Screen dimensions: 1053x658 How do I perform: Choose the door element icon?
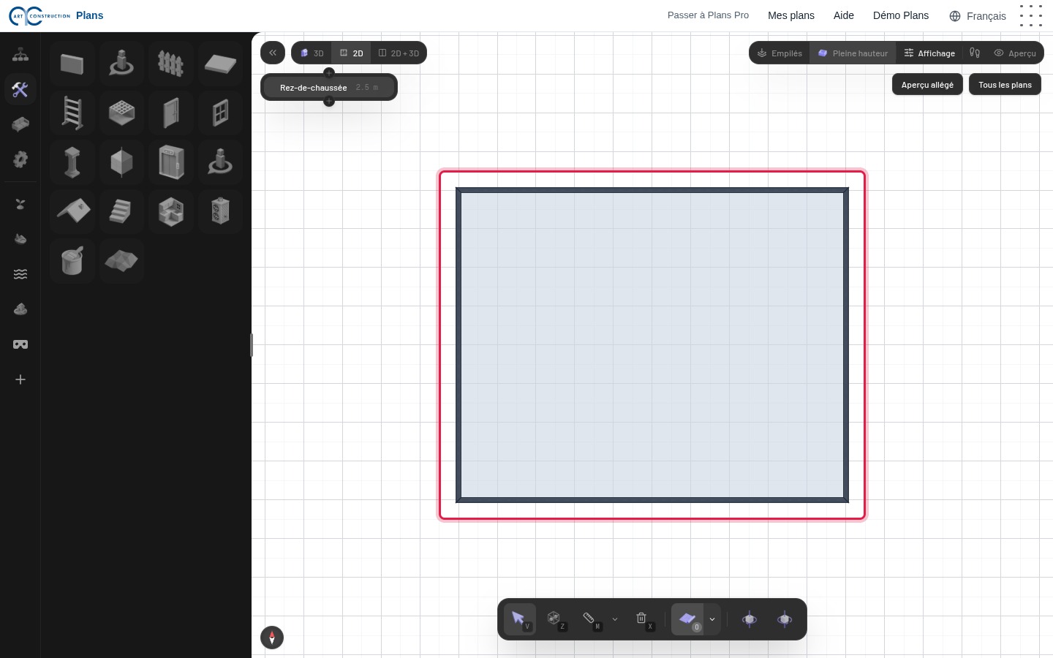coord(170,113)
